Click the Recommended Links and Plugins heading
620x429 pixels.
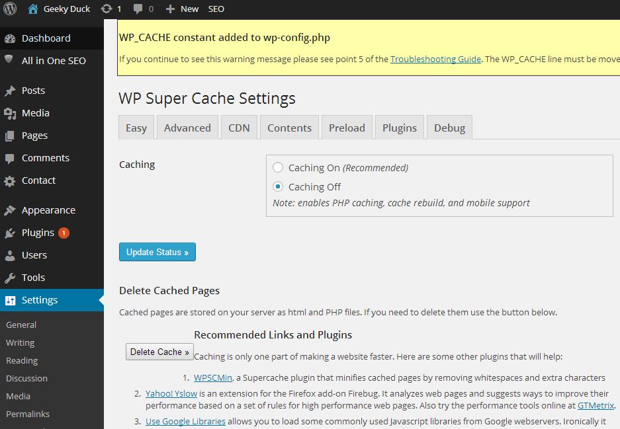click(x=273, y=335)
